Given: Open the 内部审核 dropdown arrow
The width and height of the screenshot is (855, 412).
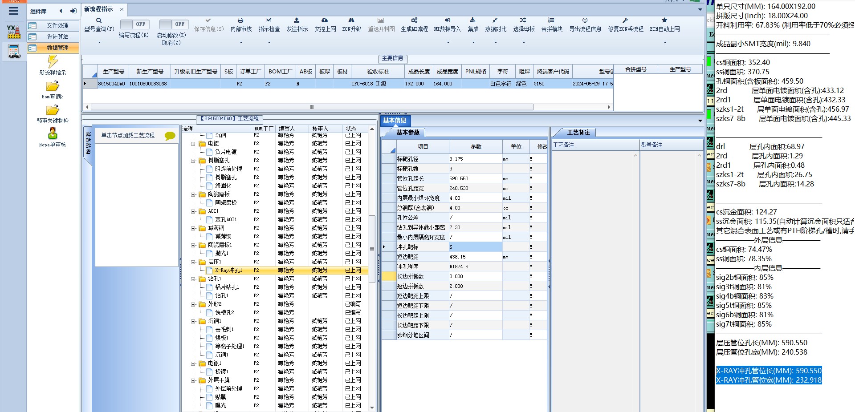Looking at the screenshot, I should 241,43.
